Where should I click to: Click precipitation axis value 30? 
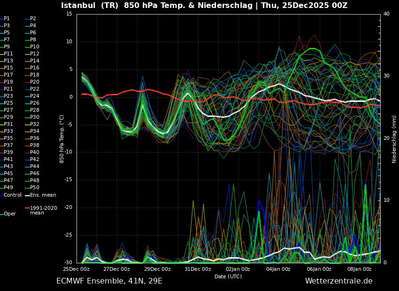(386, 76)
